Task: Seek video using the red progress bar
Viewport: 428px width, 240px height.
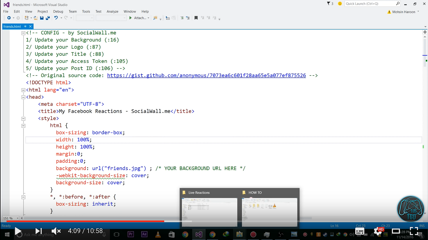Action: 86,221
